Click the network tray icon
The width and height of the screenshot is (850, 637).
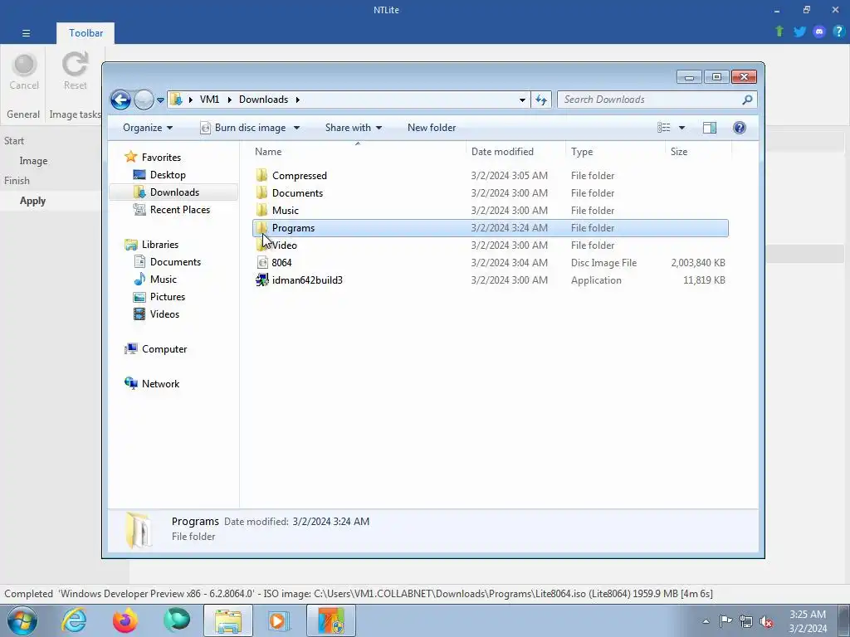746,621
